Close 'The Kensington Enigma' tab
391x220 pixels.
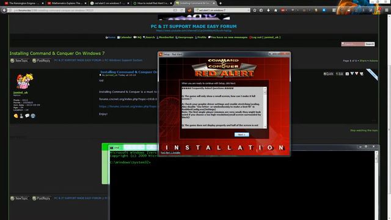(x=43, y=3)
